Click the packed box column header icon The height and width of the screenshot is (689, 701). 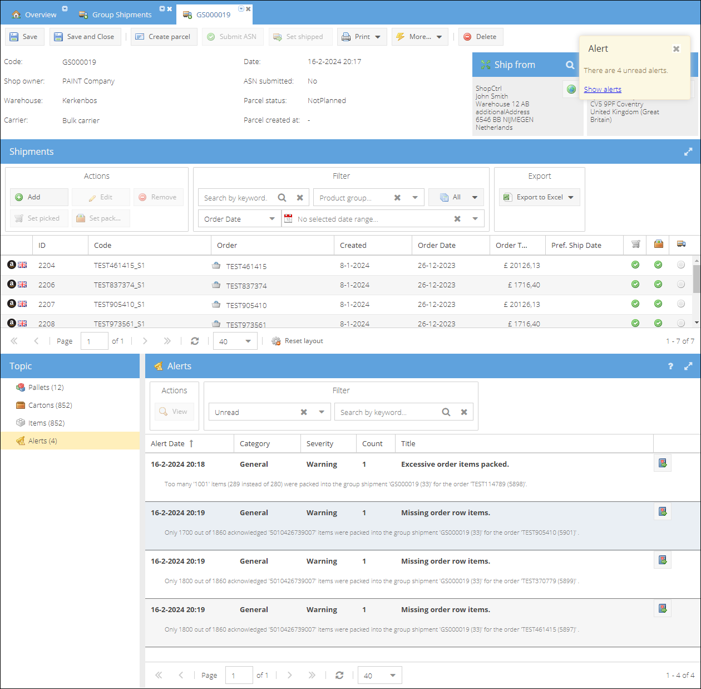click(x=658, y=244)
